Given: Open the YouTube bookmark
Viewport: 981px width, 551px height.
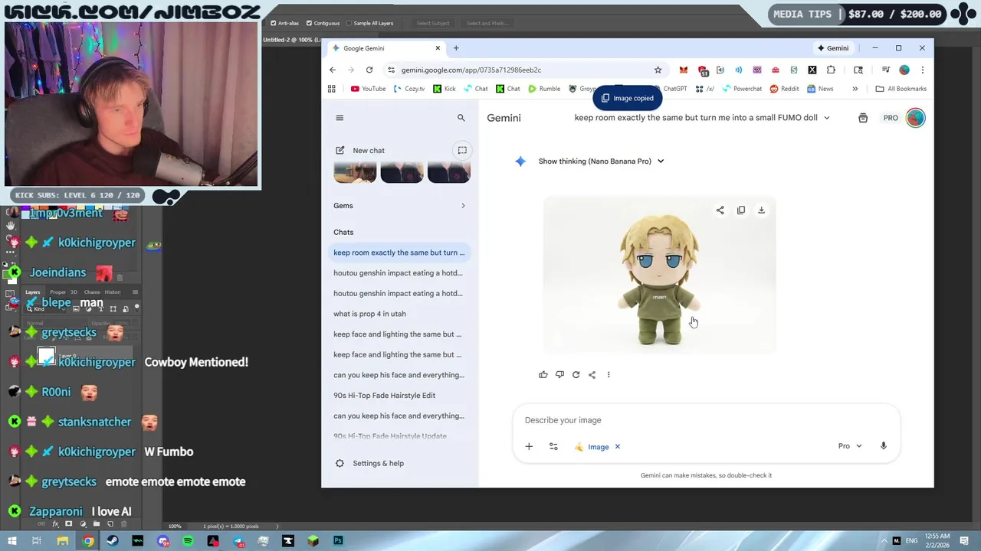Looking at the screenshot, I should (369, 89).
